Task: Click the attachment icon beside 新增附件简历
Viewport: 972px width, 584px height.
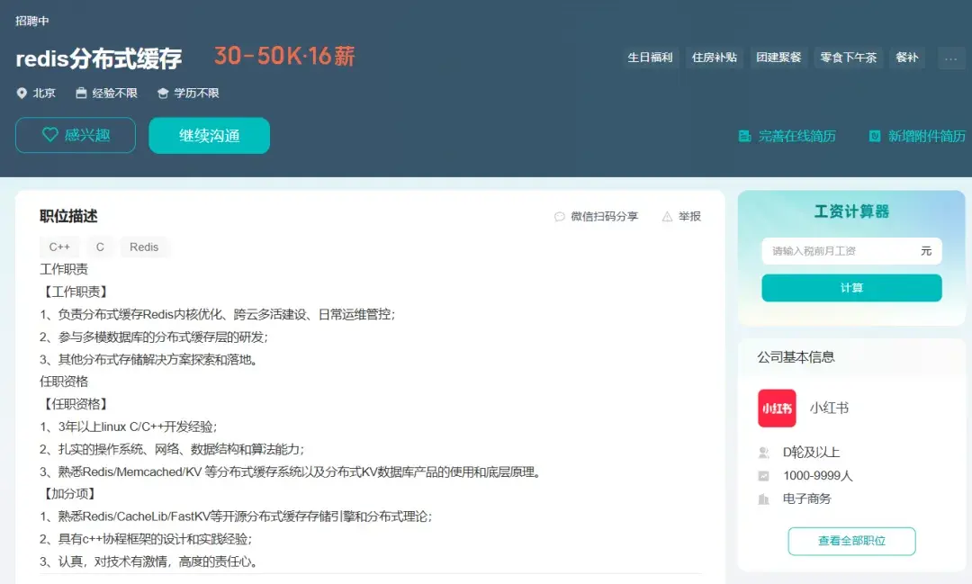Action: click(x=874, y=136)
